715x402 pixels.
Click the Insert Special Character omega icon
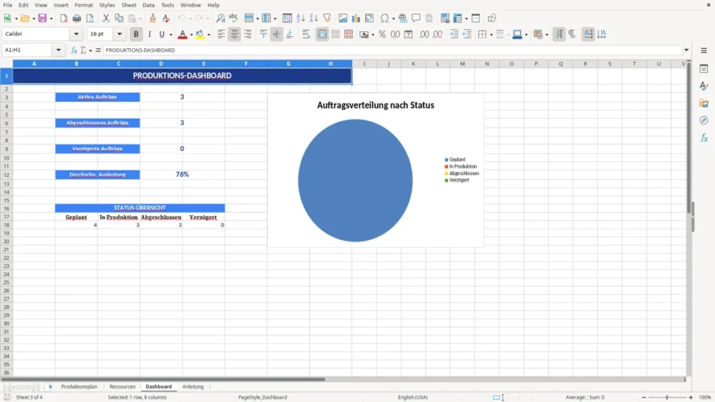coord(385,18)
